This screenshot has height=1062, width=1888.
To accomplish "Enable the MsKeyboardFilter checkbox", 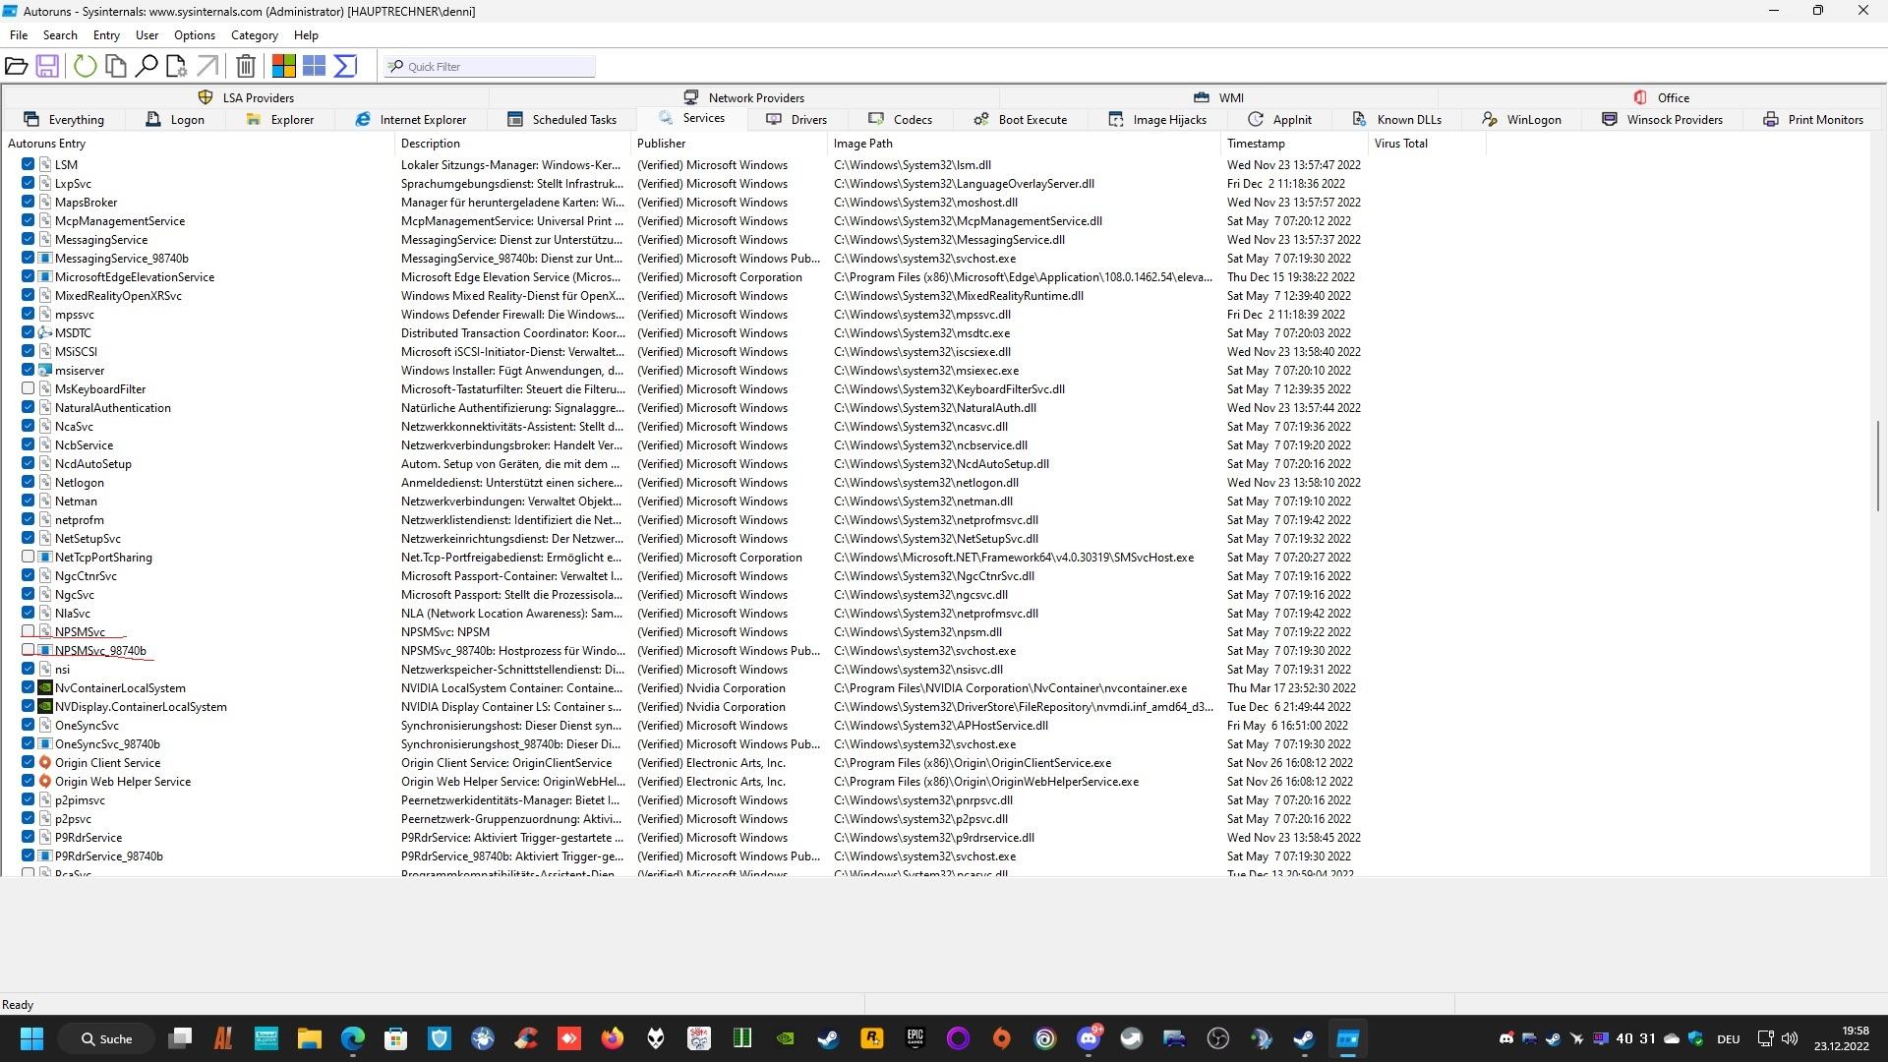I will pos(28,388).
